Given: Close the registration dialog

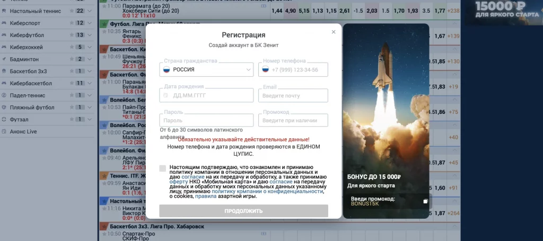Looking at the screenshot, I should tap(334, 32).
